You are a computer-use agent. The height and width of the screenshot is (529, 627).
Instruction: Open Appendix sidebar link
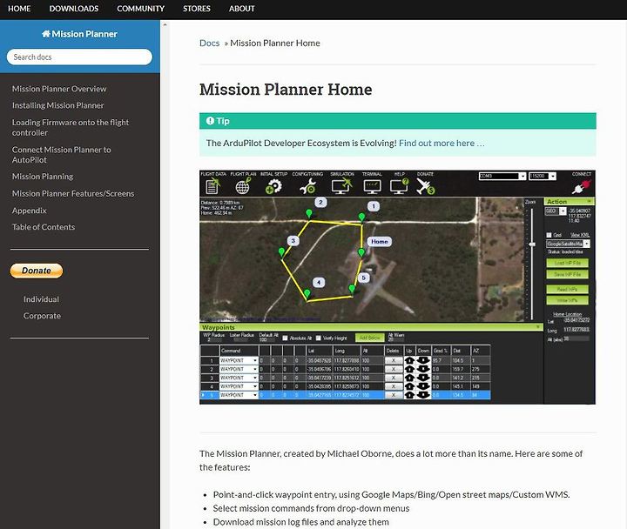tap(30, 211)
